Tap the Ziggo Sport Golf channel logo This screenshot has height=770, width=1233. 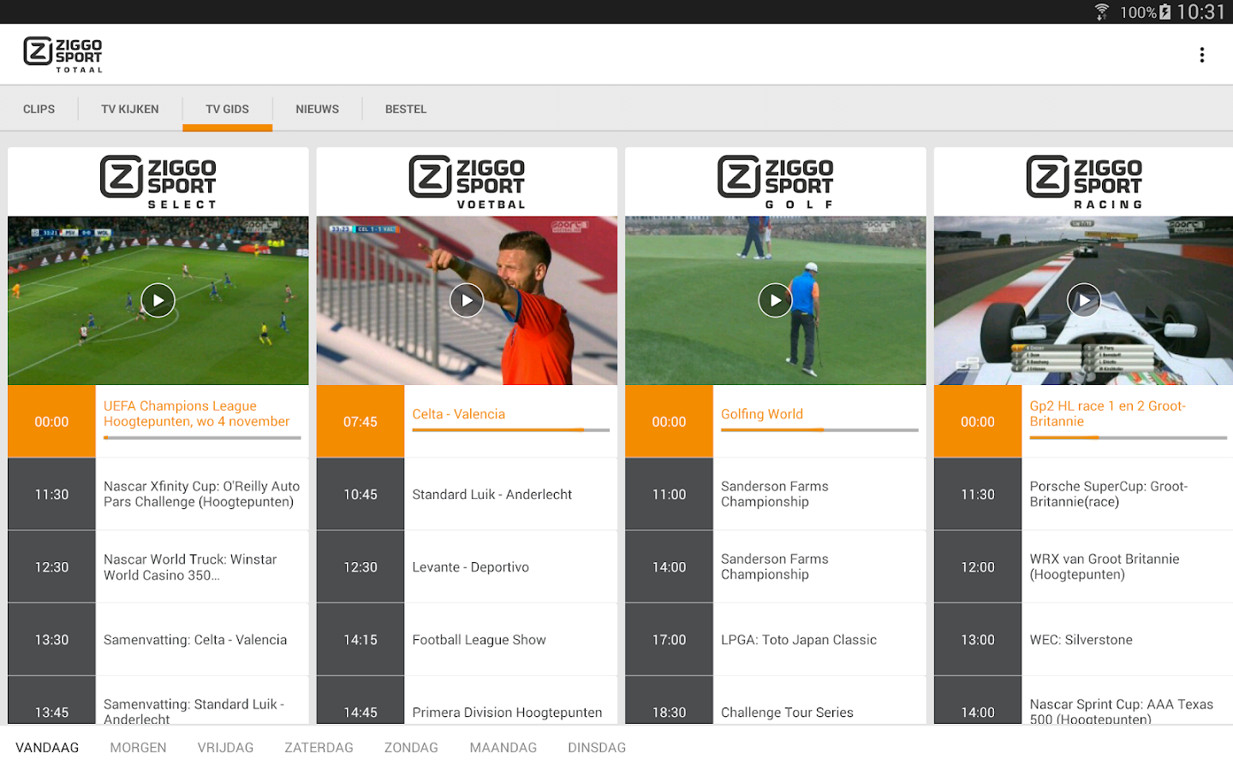point(776,181)
